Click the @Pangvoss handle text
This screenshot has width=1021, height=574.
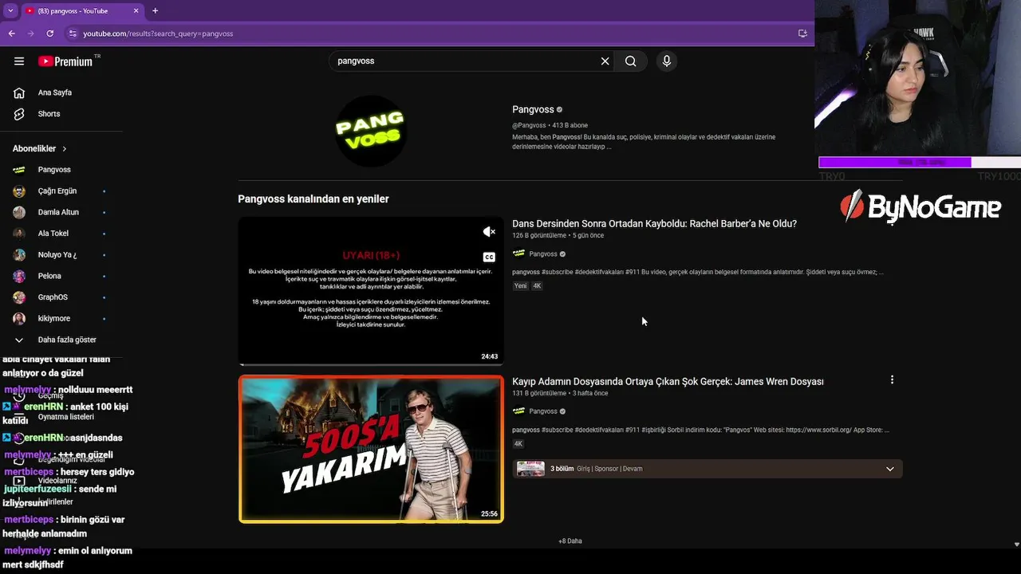[x=529, y=126]
